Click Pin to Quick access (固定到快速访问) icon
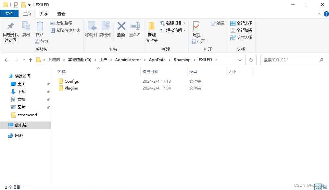This screenshot has height=190, width=329. [x=10, y=26]
